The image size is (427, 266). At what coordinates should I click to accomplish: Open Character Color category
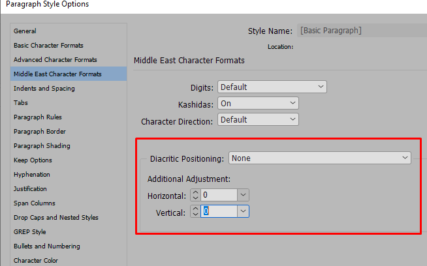[x=69, y=261]
